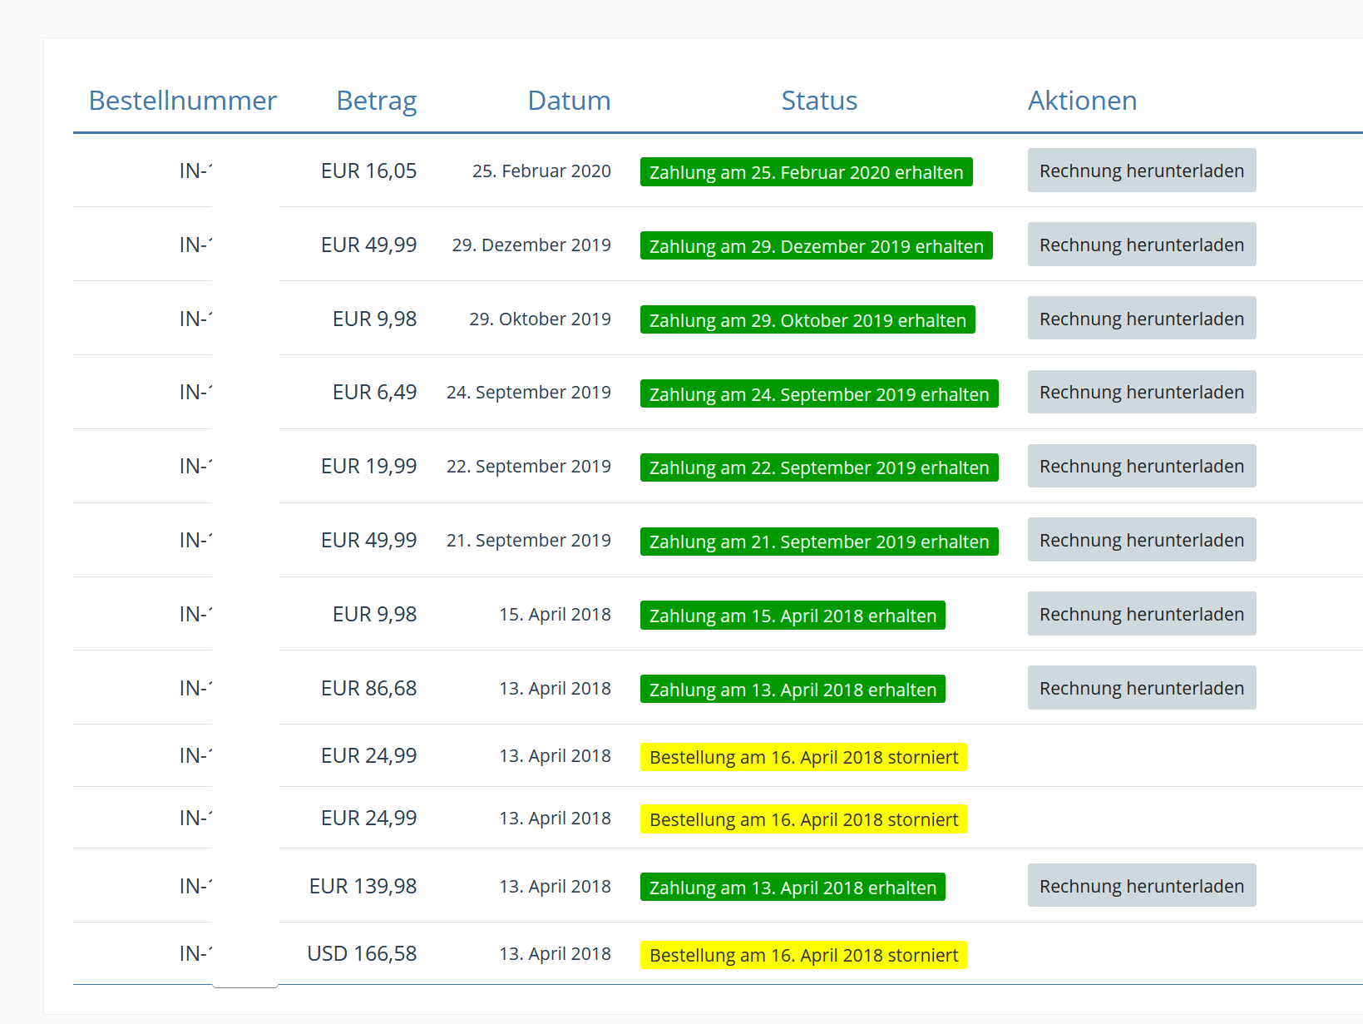Download invoice for 22. September 2019 order
The image size is (1363, 1024).
(1141, 466)
